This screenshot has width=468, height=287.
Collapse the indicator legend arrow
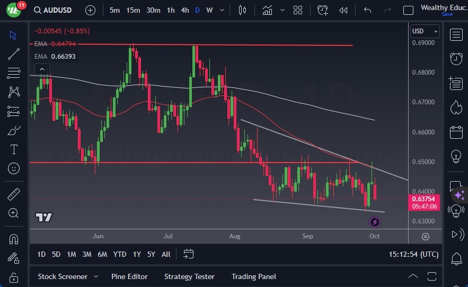coord(41,69)
